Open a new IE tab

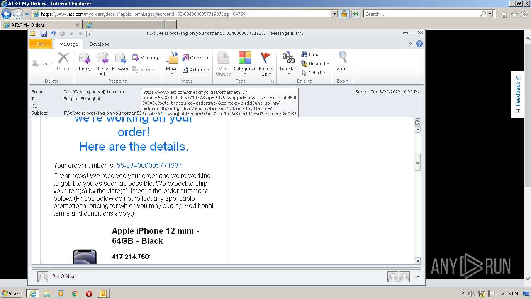pyautogui.click(x=171, y=25)
